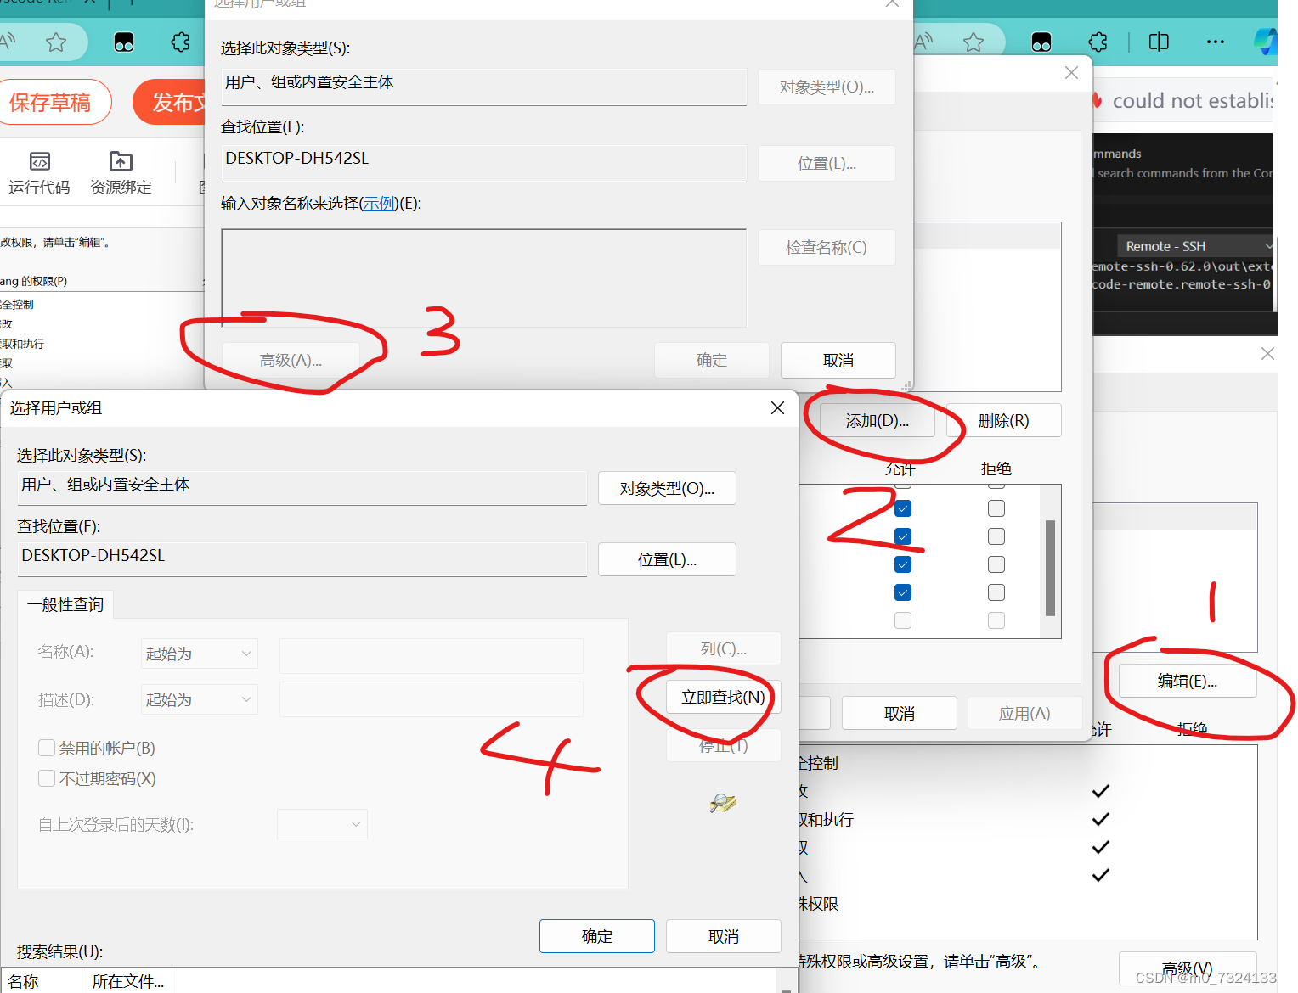Enable the 不过期密码(X) checkbox
This screenshot has width=1298, height=993.
pos(47,778)
